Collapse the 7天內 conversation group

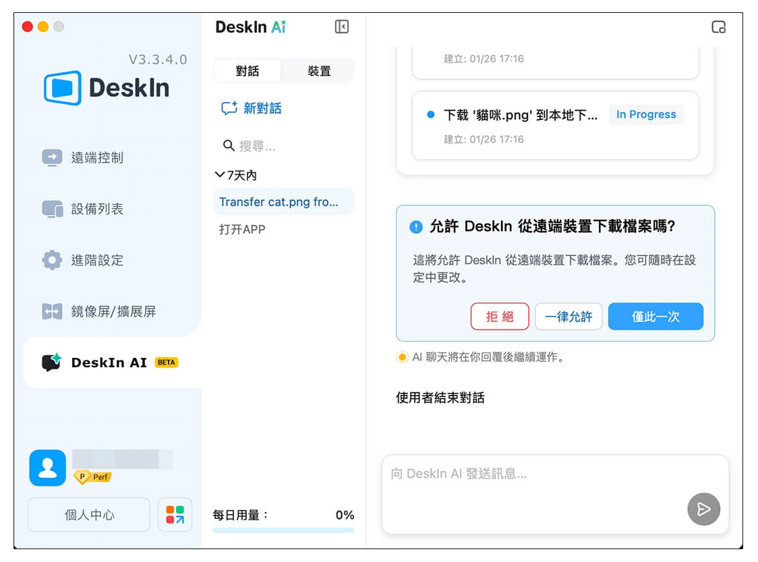coord(218,175)
